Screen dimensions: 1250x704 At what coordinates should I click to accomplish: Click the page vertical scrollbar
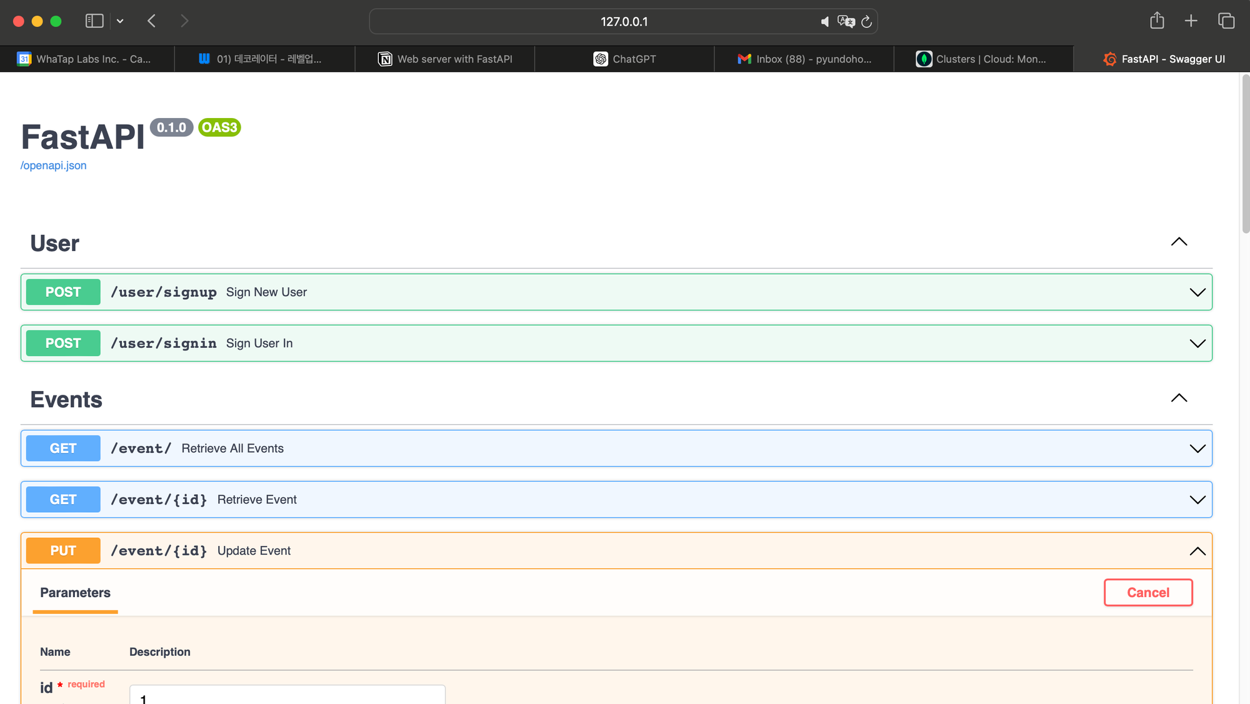pyautogui.click(x=1245, y=153)
